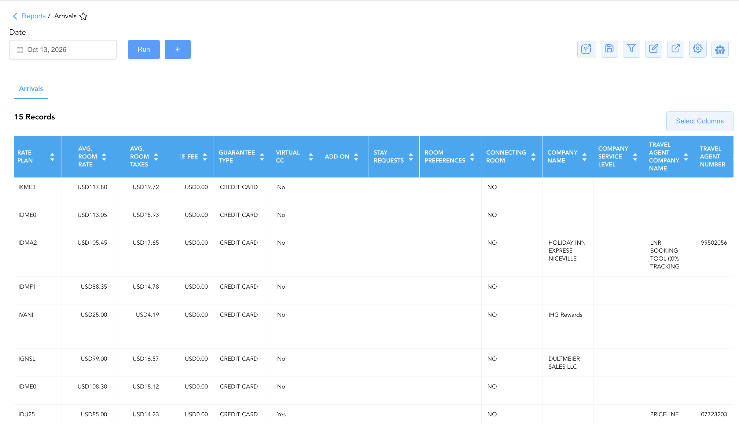The height and width of the screenshot is (438, 739).
Task: Sort by RATE PLAN column arrows
Action: coord(52,157)
